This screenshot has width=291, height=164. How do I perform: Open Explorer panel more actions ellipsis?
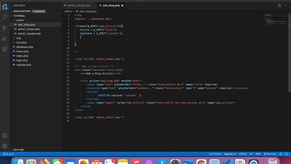click(x=56, y=5)
